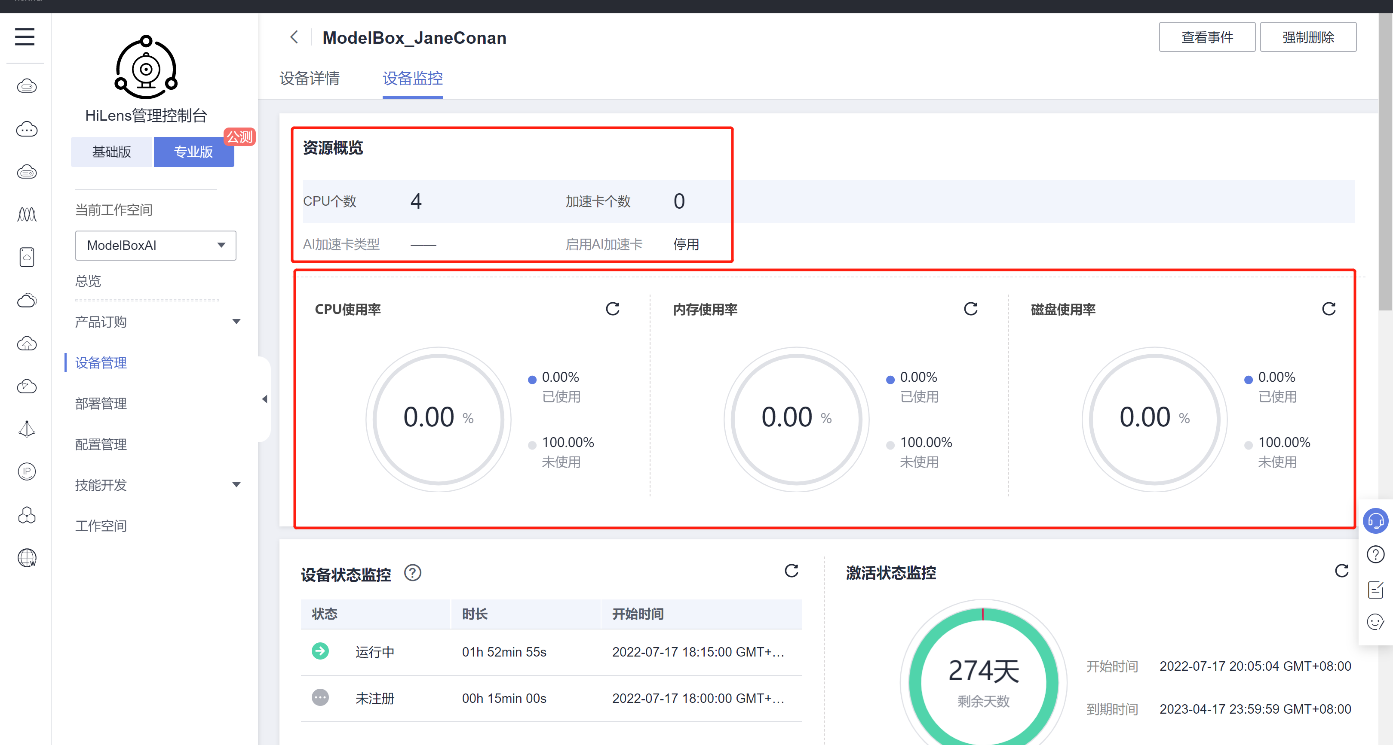Screen dimensions: 1393x745
Task: Click help icon beside 设备状态监控
Action: 413,573
